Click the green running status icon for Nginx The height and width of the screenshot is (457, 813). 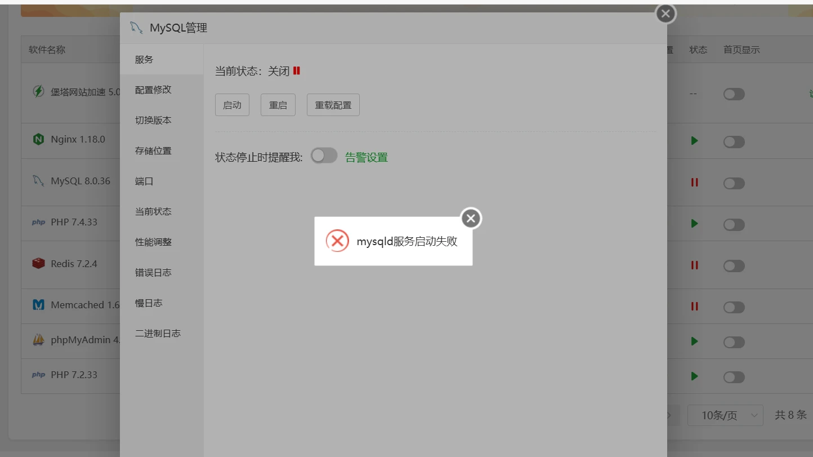tap(694, 141)
